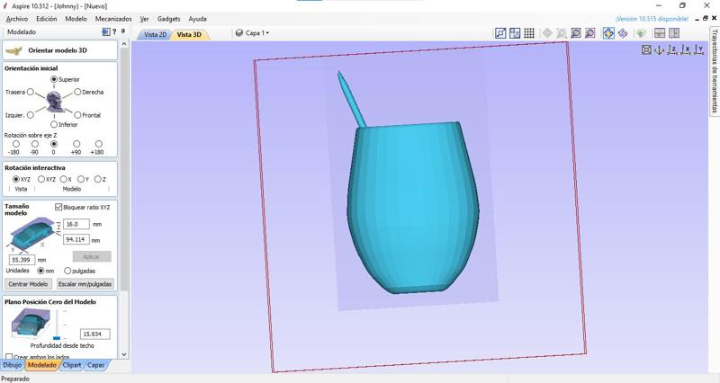Screen dimensions: 720x383
Task: Choose -180 rotation about Z axis
Action: click(16, 144)
